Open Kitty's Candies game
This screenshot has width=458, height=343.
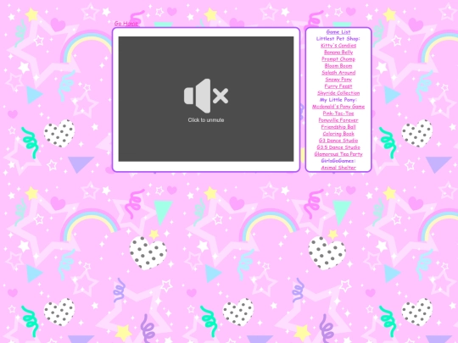pyautogui.click(x=338, y=46)
